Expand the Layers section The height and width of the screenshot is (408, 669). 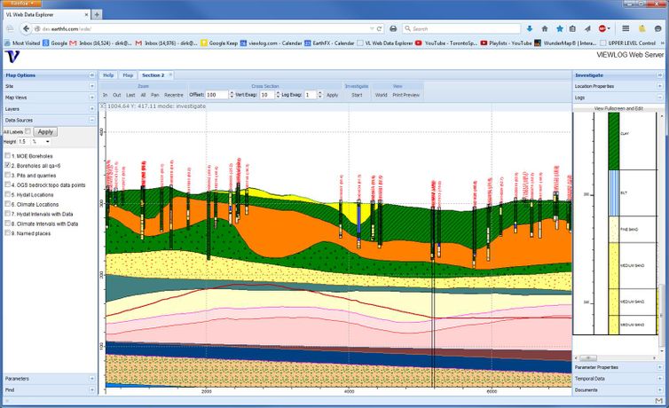tap(91, 108)
